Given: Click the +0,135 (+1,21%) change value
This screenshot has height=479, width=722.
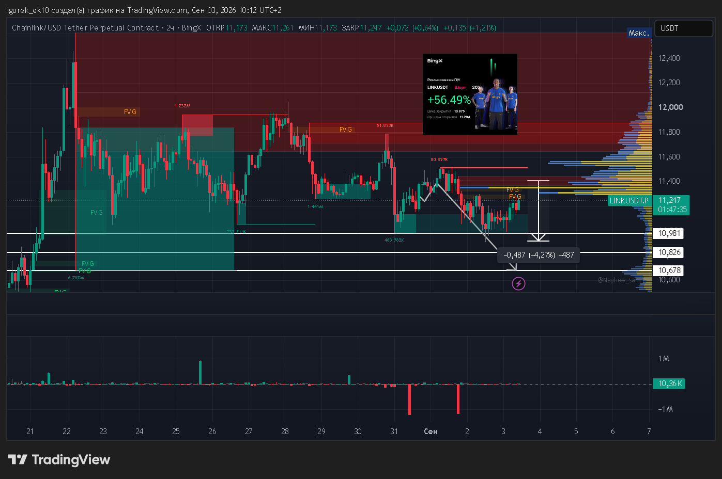Looking at the screenshot, I should (x=470, y=28).
